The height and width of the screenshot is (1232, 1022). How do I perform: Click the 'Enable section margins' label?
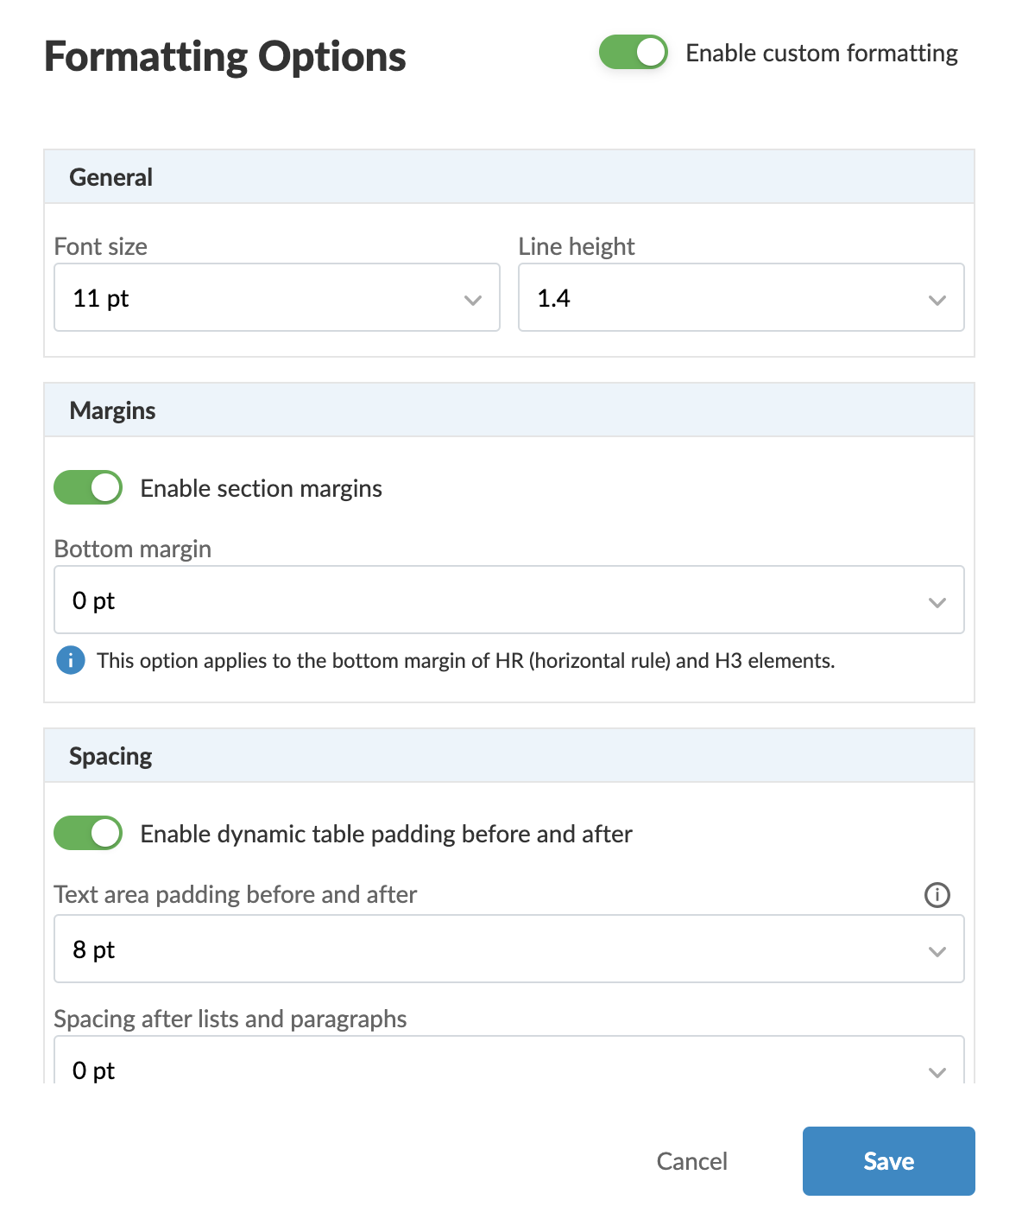[261, 489]
